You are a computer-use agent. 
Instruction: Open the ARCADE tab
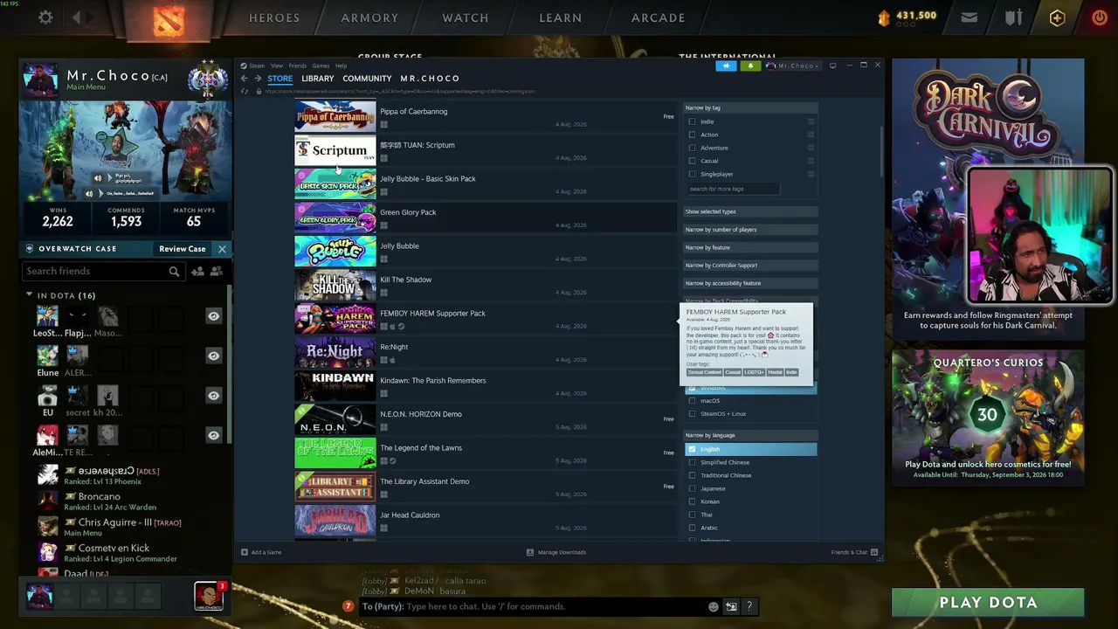tap(659, 17)
